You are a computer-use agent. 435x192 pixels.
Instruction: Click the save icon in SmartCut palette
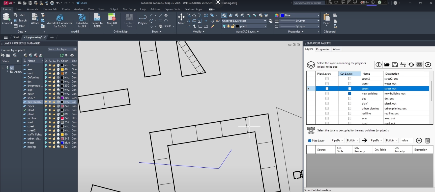pyautogui.click(x=395, y=65)
